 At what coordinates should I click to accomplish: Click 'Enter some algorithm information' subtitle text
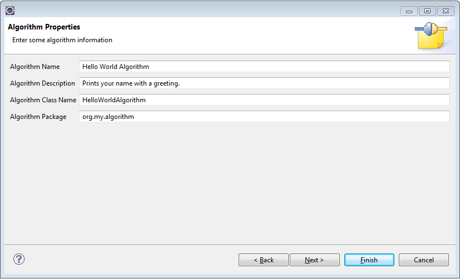pos(62,40)
